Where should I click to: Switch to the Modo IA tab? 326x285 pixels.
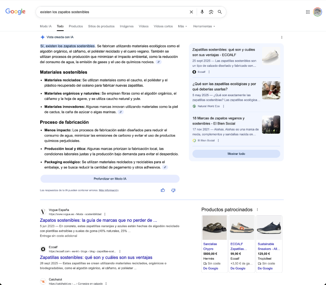46,26
